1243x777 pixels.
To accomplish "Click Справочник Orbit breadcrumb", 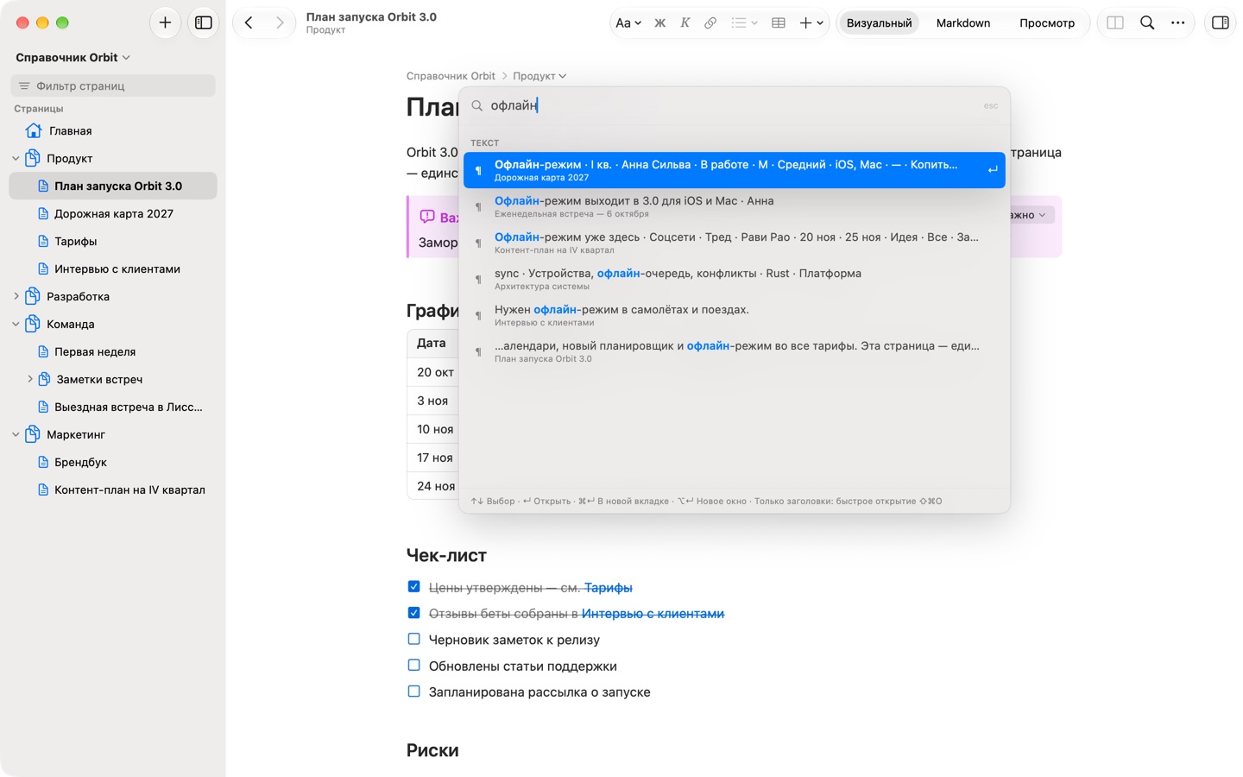I will pyautogui.click(x=451, y=76).
